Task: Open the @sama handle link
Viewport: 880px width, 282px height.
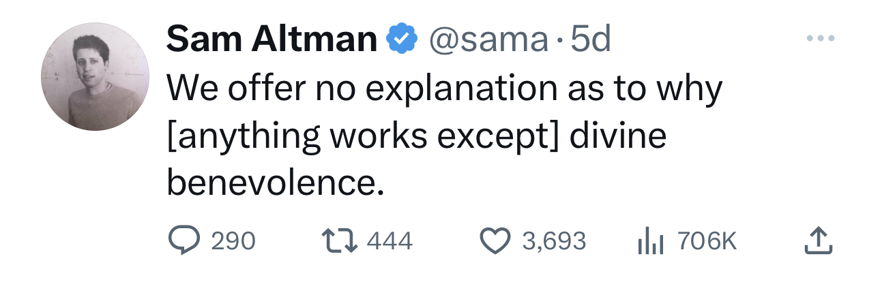Action: [488, 41]
